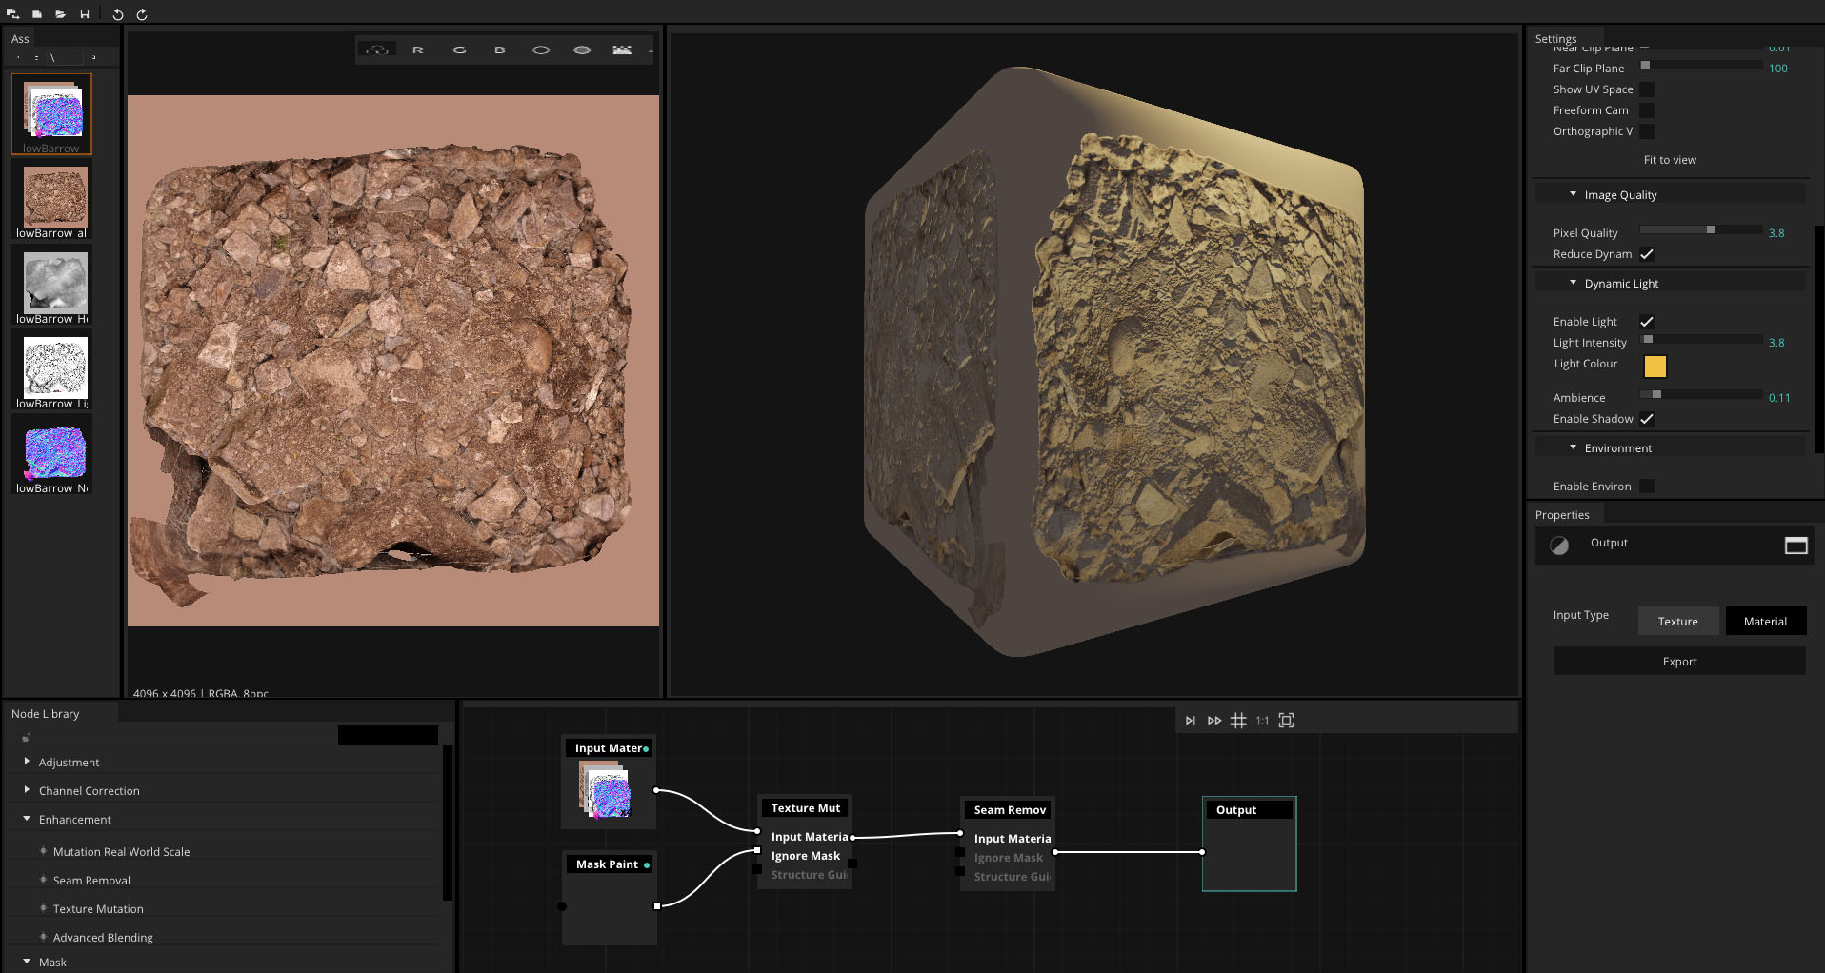Expand the Adjustment category in Node Library
The width and height of the screenshot is (1825, 973).
point(27,762)
